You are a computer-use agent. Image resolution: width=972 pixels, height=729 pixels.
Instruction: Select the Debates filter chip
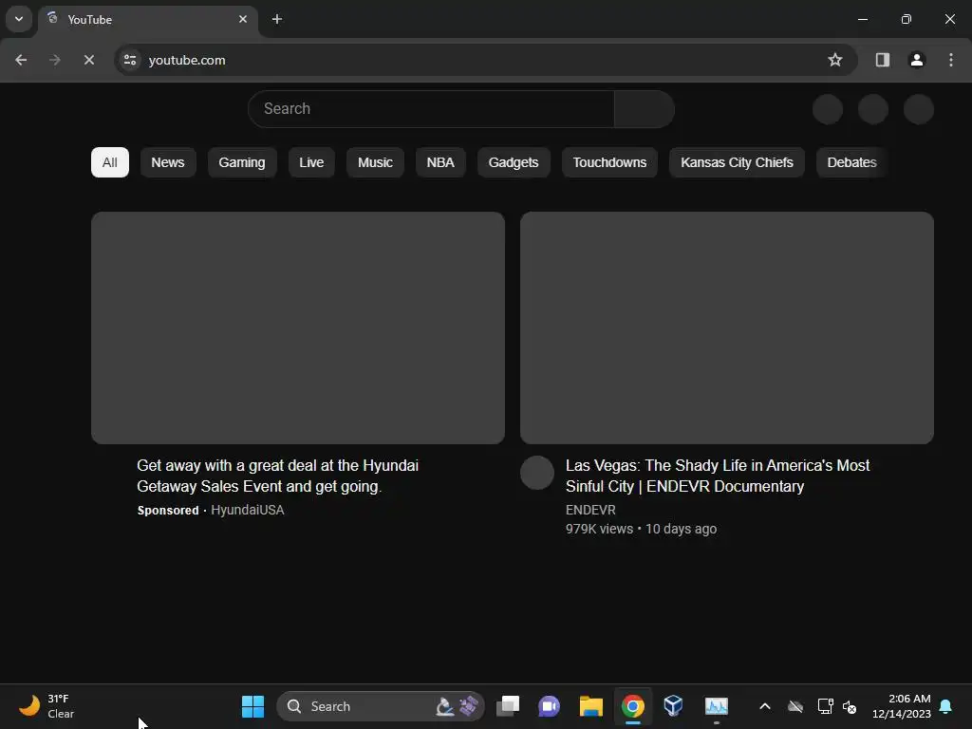851,162
